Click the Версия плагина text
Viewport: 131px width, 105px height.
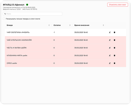coord(12,9)
